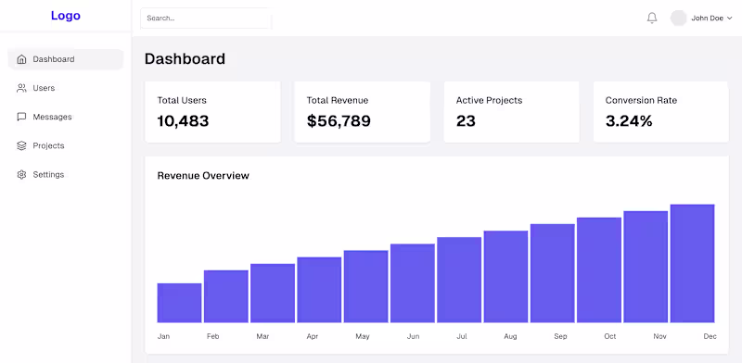Select the Projects sidebar entry

coord(66,145)
